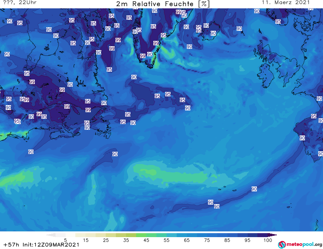Click legend tick label '35'
The width and height of the screenshot is (323, 249).
click(x=126, y=240)
